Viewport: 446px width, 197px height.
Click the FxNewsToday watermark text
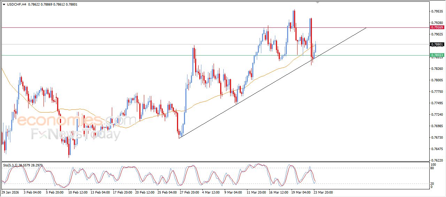pos(76,134)
